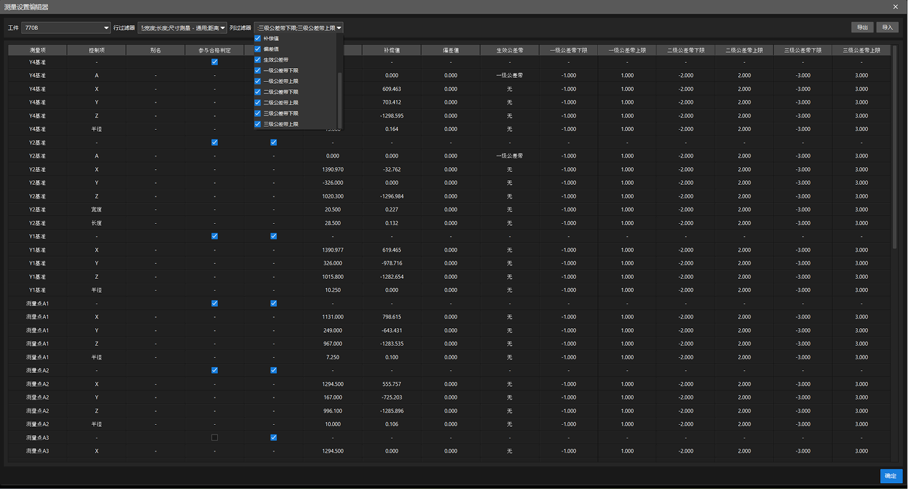Toggle Y4基准 row's 参与合格判定 checkbox
This screenshot has height=489, width=908.
click(214, 62)
